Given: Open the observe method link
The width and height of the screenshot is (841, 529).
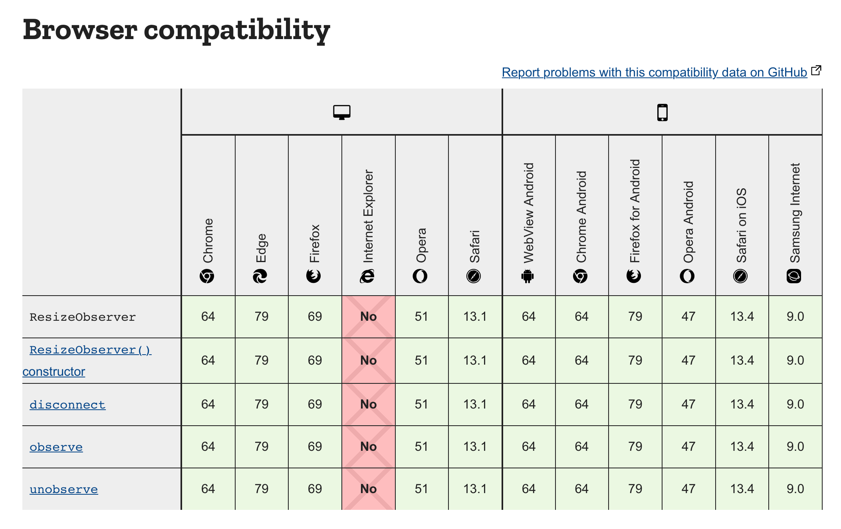Looking at the screenshot, I should click(56, 447).
